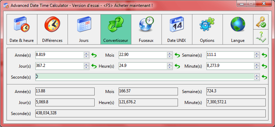Select the Année(s) result 13.88
Image resolution: width=275 pixels, height=127 pixels.
coord(65,92)
